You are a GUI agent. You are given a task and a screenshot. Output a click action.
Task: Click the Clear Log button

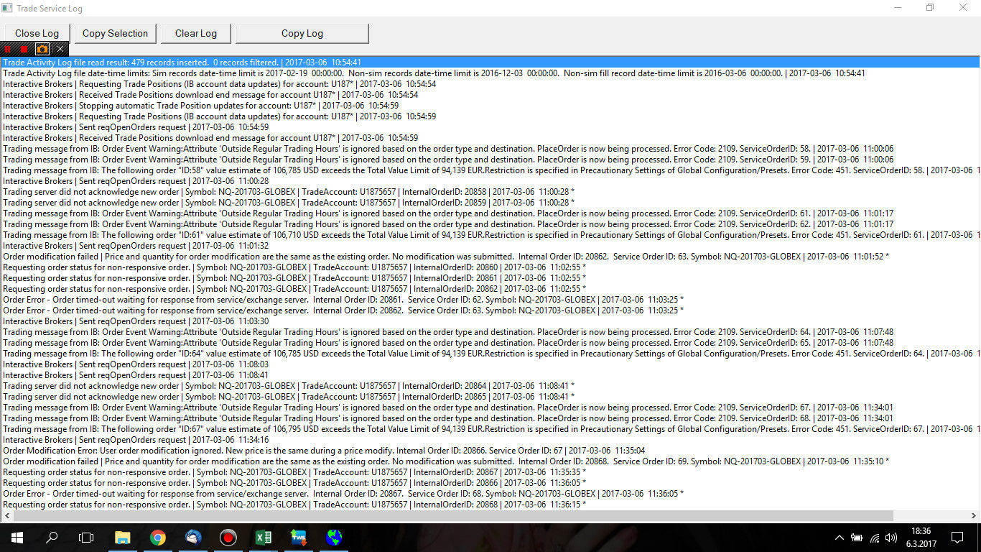[196, 33]
